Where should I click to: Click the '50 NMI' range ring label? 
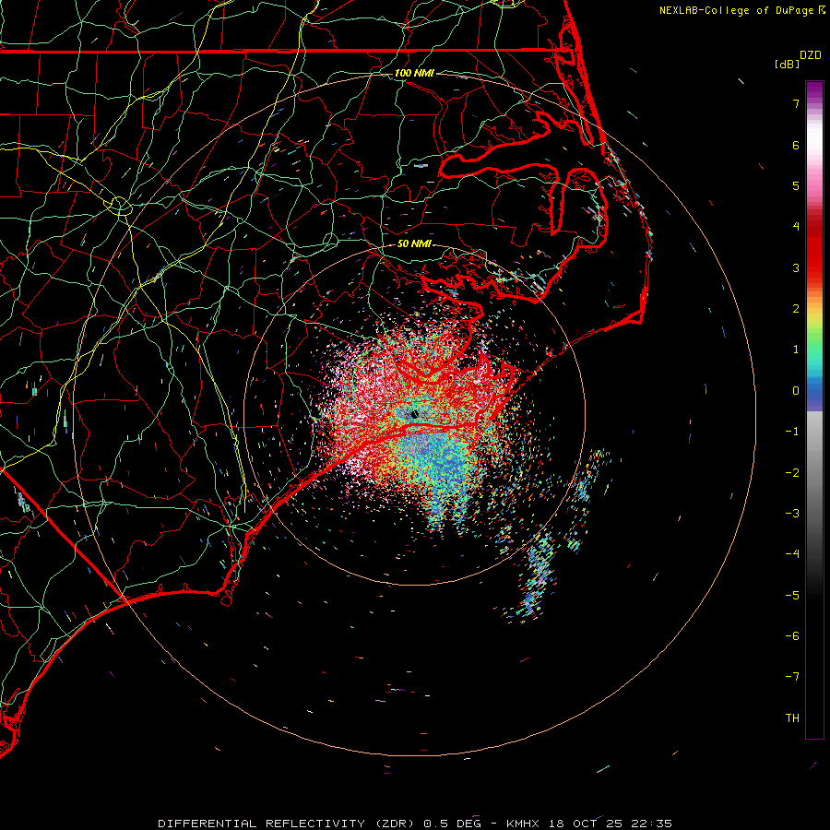414,244
